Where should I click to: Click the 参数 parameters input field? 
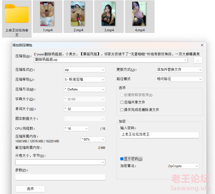pos(60,177)
